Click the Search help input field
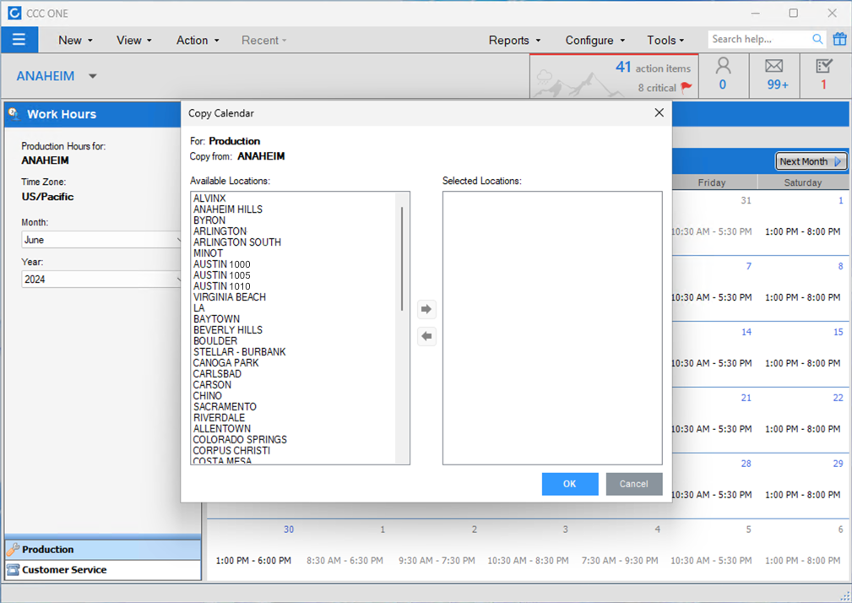 click(x=760, y=39)
